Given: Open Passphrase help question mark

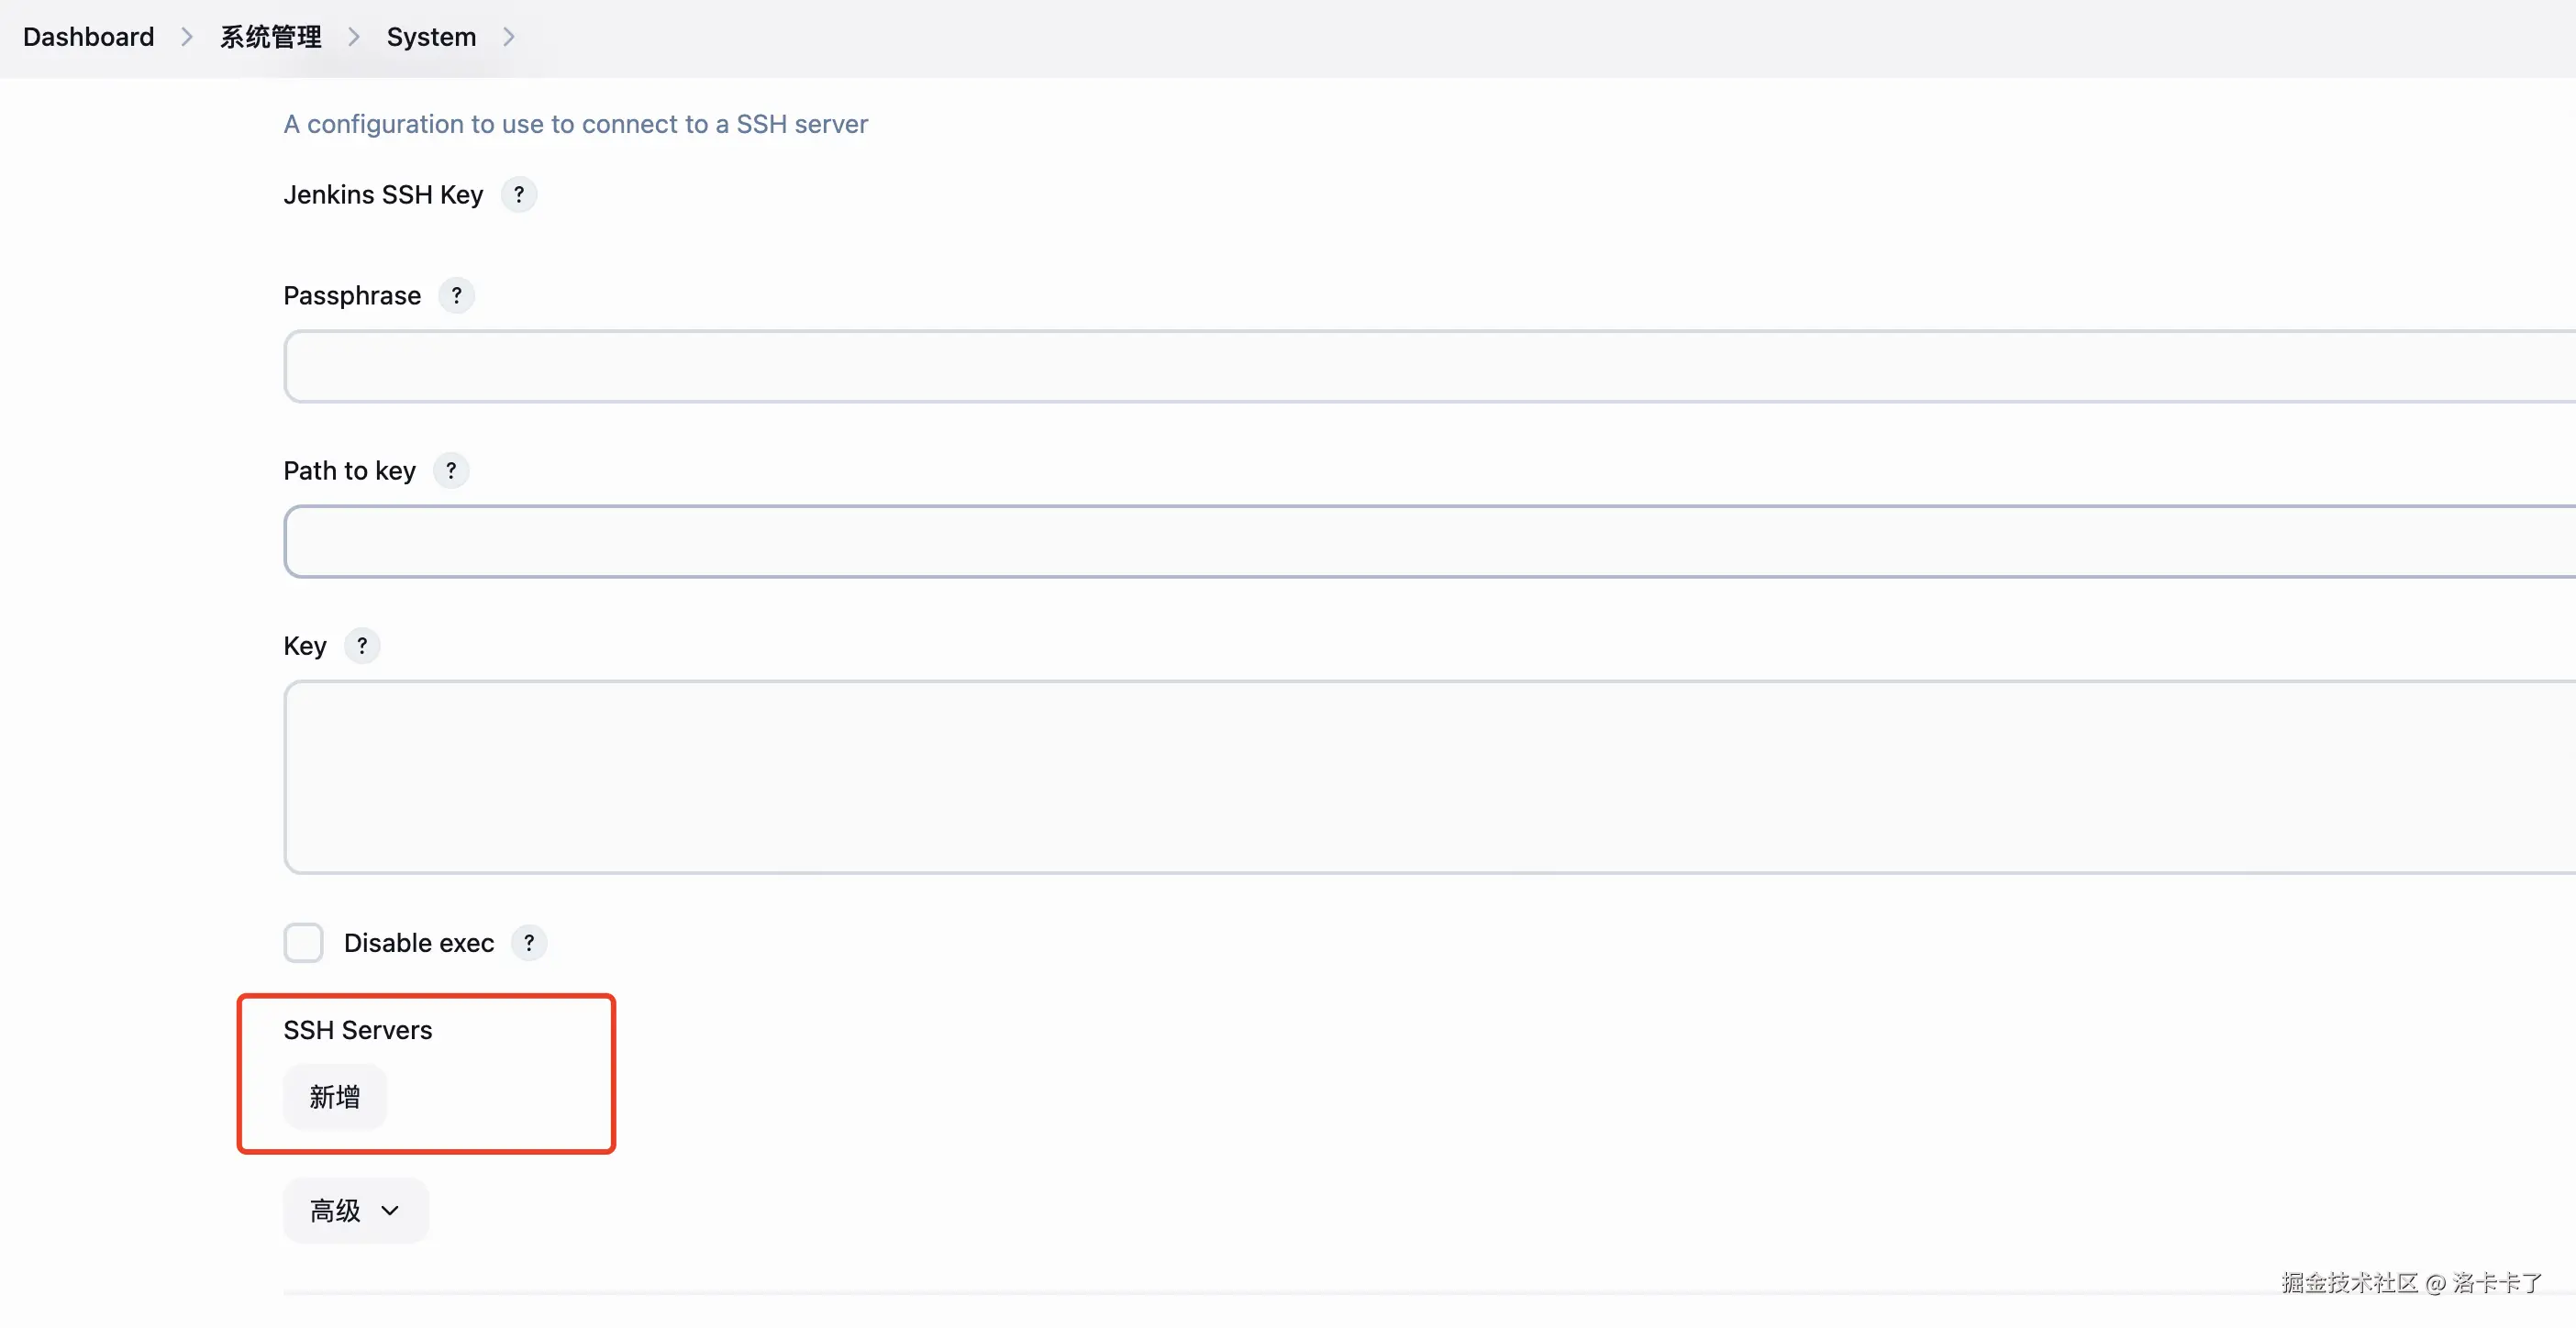Looking at the screenshot, I should pyautogui.click(x=456, y=295).
